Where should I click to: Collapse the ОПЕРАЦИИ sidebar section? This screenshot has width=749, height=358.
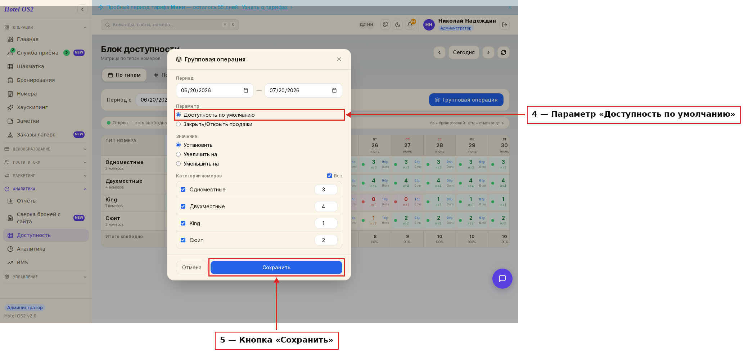(x=45, y=27)
